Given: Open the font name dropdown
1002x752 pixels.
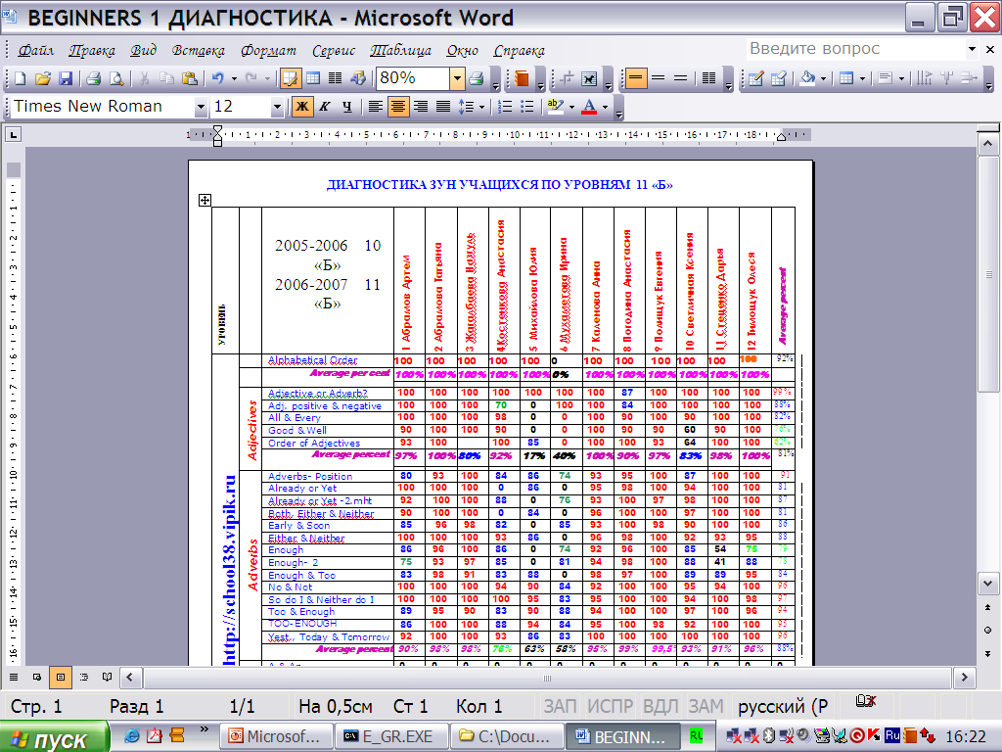Looking at the screenshot, I should click(201, 107).
